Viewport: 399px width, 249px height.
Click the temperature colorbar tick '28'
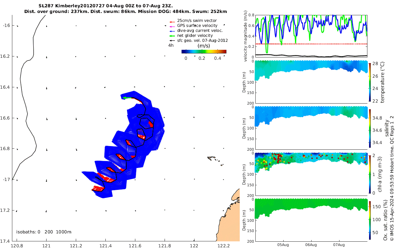375,63
